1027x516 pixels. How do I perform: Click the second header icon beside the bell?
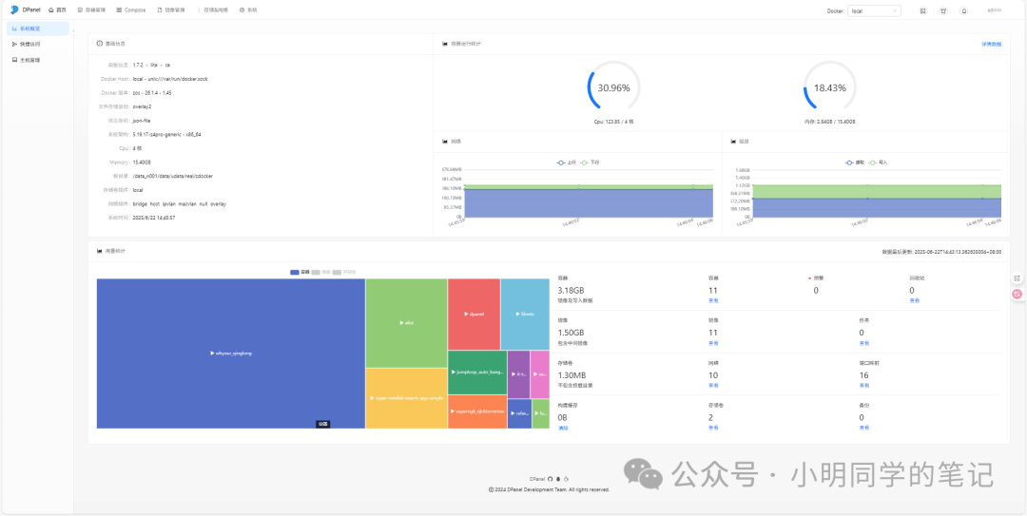click(943, 11)
